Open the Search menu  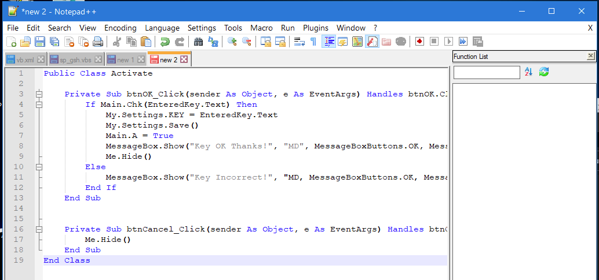60,28
